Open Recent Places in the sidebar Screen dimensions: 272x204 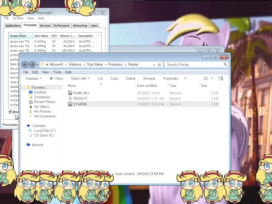[x=45, y=102]
